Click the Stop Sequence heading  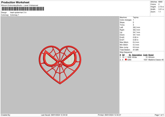point(126,52)
